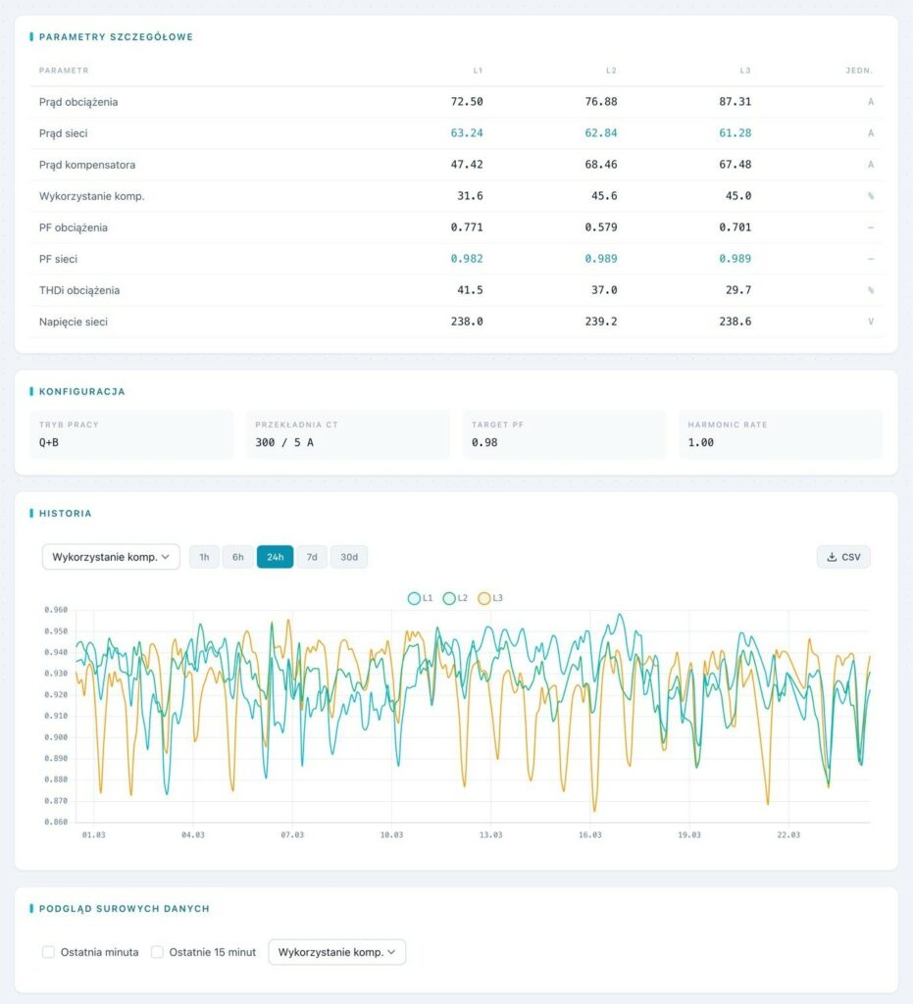
Task: Click the accent marker next to KONFIGURACJA header
Action: click(x=30, y=390)
